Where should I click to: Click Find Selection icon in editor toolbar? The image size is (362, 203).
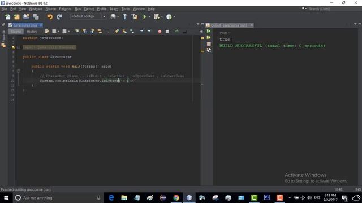(x=77, y=32)
